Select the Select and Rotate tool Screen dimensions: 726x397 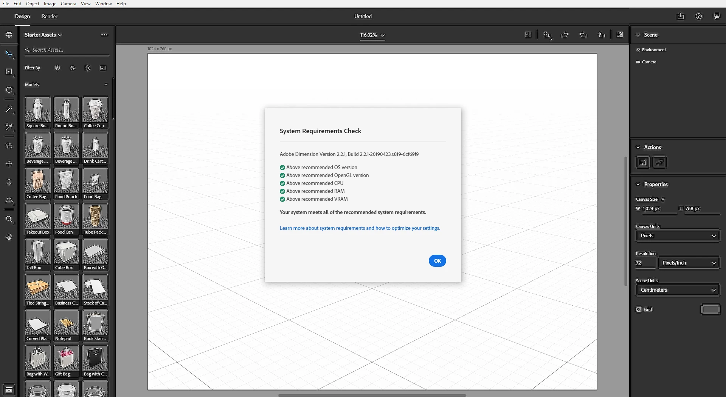9,90
